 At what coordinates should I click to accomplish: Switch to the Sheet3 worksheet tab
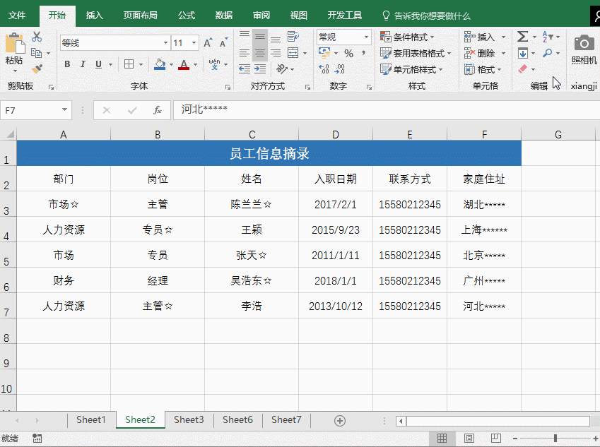tap(189, 419)
